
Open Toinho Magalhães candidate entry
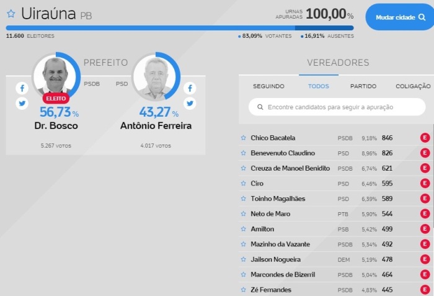pyautogui.click(x=278, y=199)
